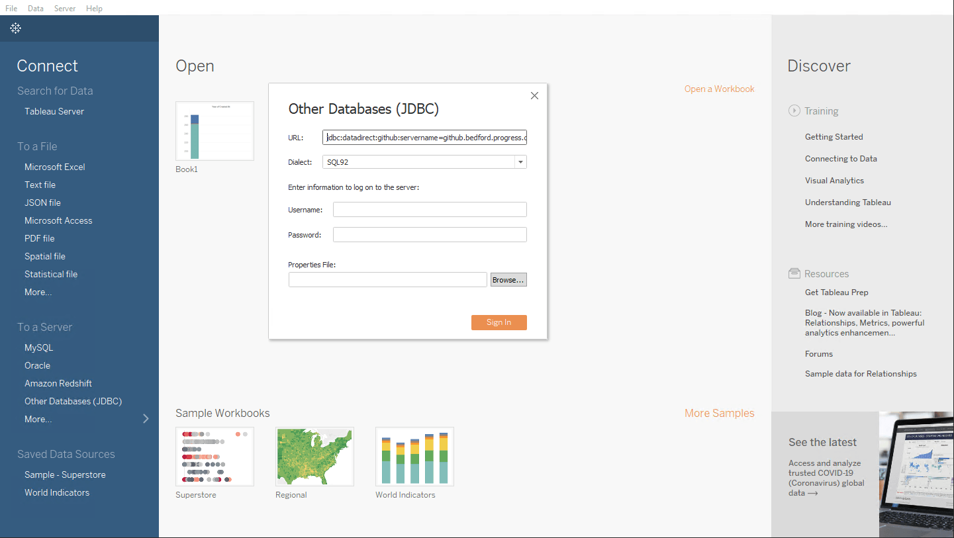Select Other Databases (JDBC) connector
Viewport: 954px width, 538px height.
[x=73, y=401]
